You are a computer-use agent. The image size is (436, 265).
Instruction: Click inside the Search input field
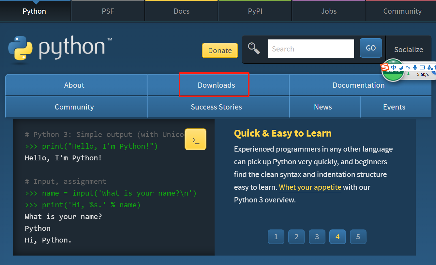310,48
